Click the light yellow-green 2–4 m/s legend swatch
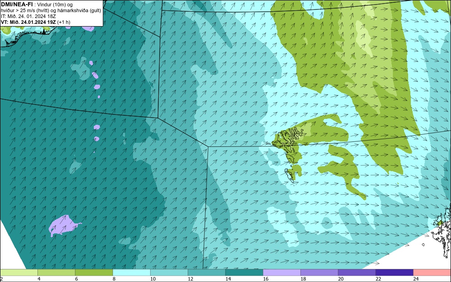The width and height of the screenshot is (451, 282). [18, 272]
